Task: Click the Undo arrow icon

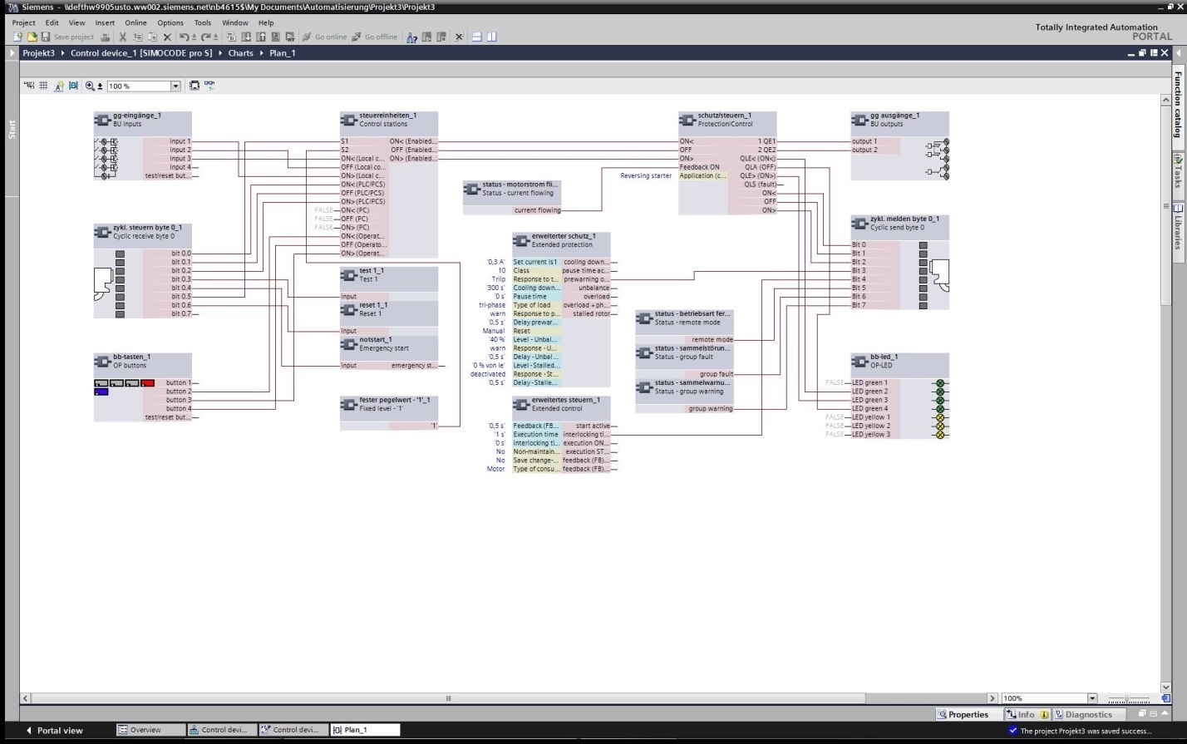Action: coord(185,37)
